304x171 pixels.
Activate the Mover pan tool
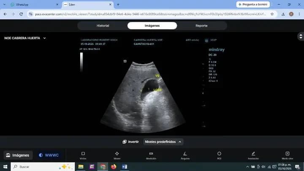point(117,155)
